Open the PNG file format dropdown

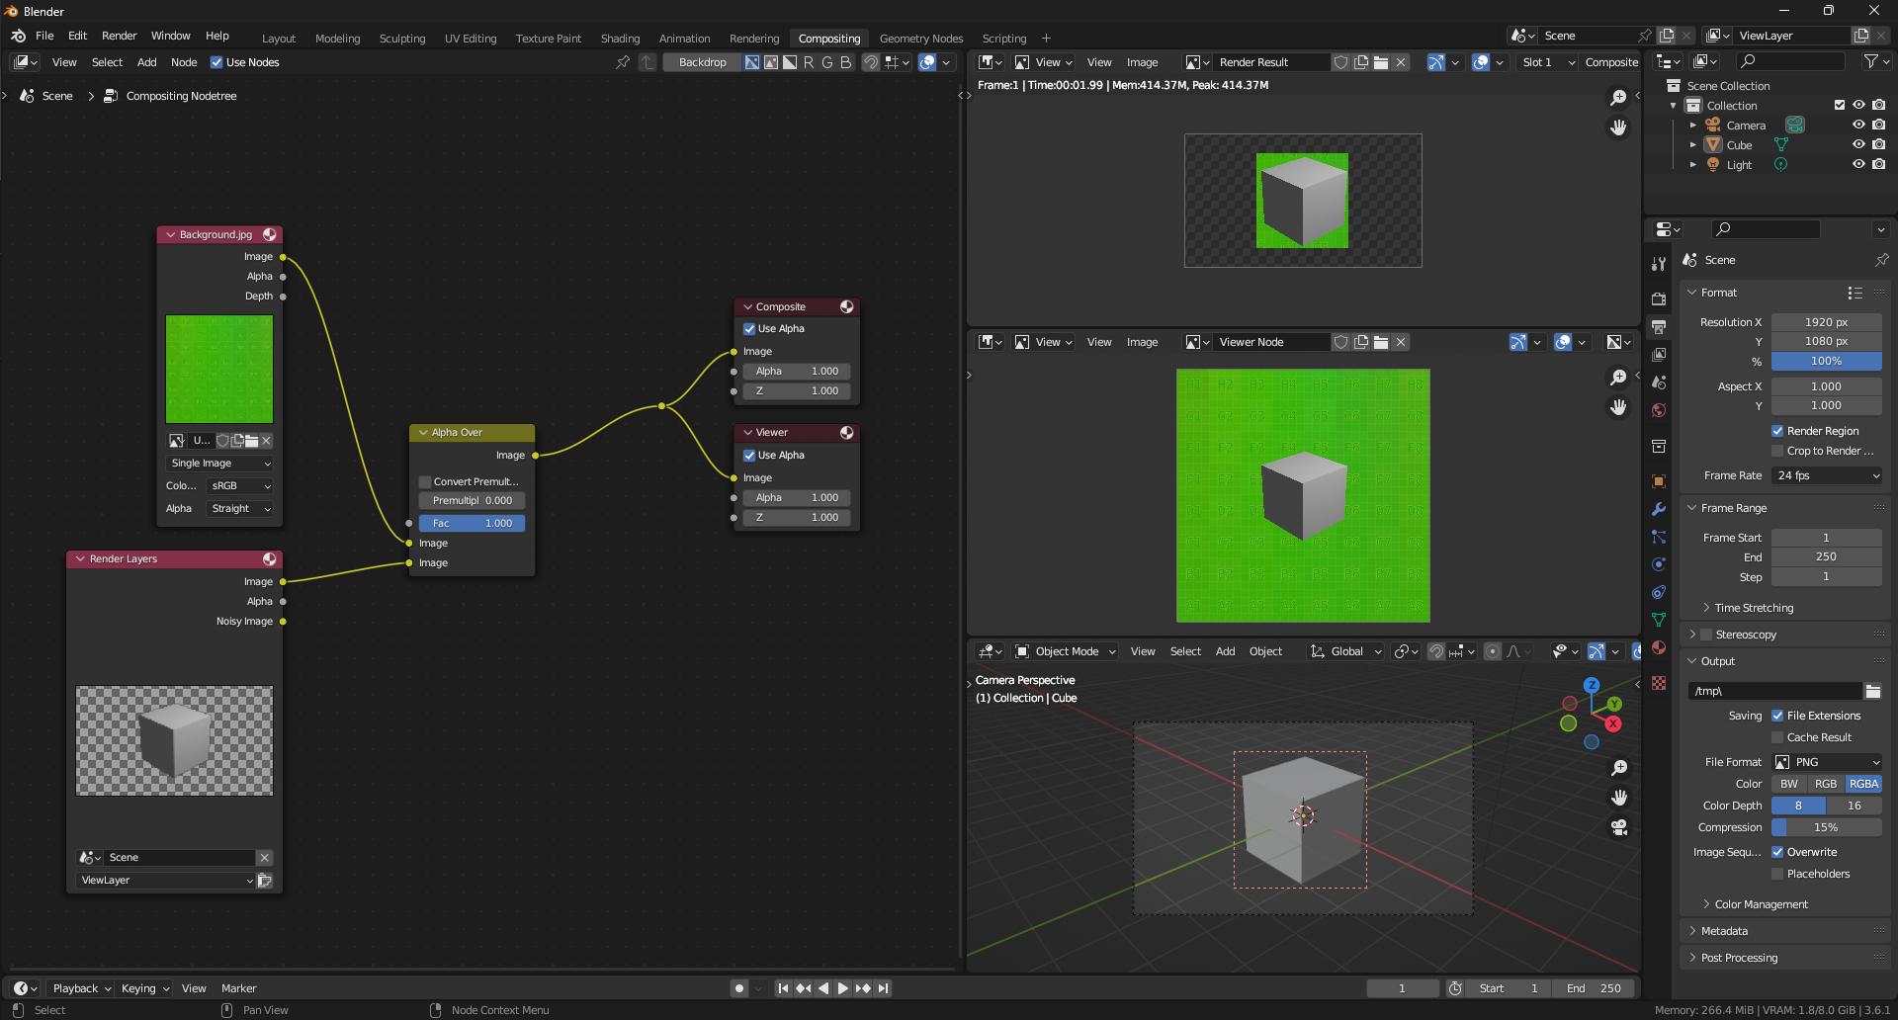(x=1827, y=762)
